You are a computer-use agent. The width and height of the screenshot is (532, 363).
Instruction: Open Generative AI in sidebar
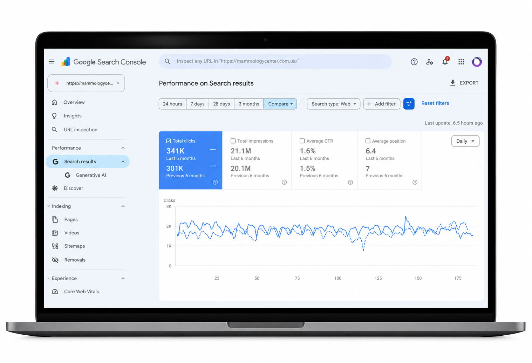[91, 175]
